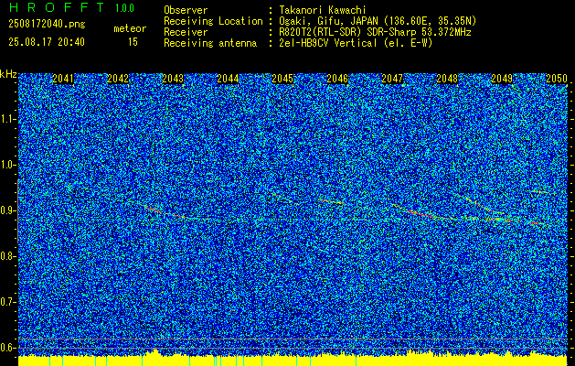Click the 0.8 frequency axis label
The width and height of the screenshot is (575, 366).
(x=8, y=256)
